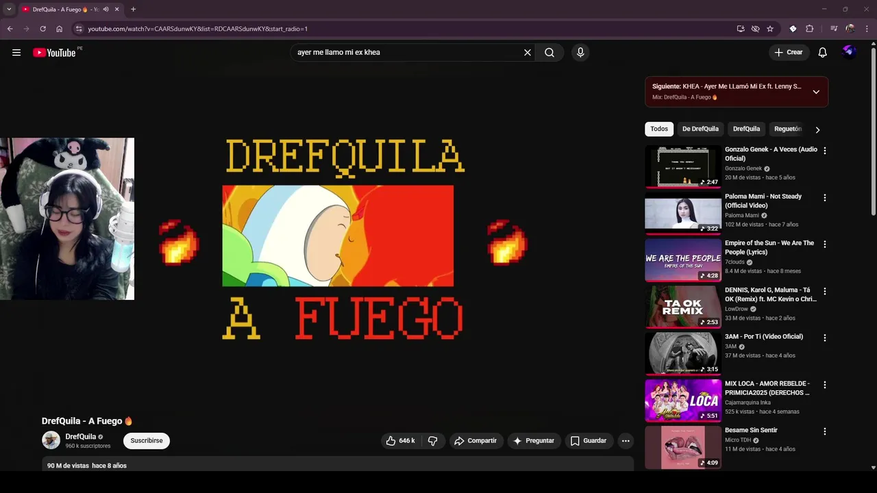The height and width of the screenshot is (493, 877).
Task: Like the video (646 k)
Action: [x=401, y=441]
